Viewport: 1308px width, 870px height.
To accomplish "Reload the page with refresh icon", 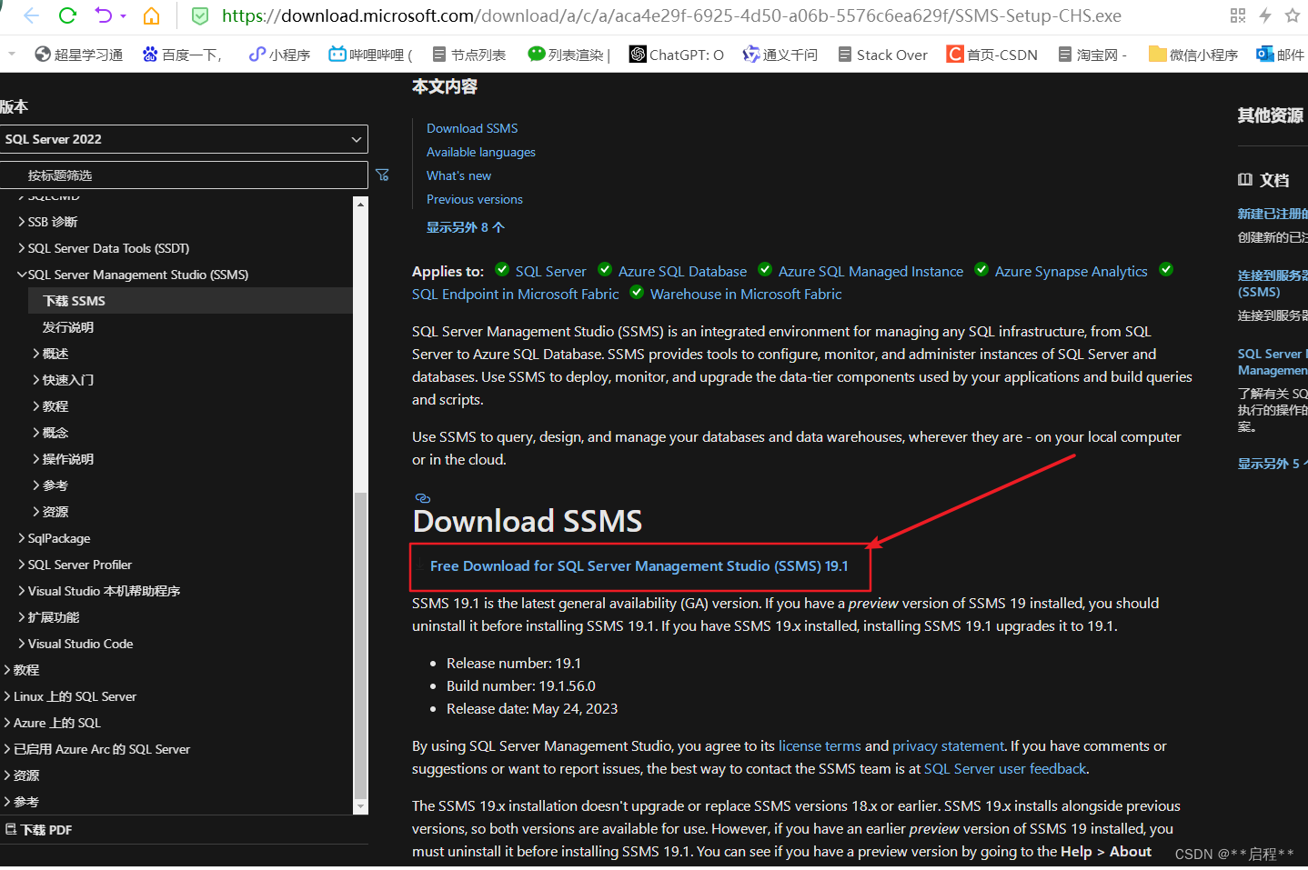I will click(x=67, y=15).
